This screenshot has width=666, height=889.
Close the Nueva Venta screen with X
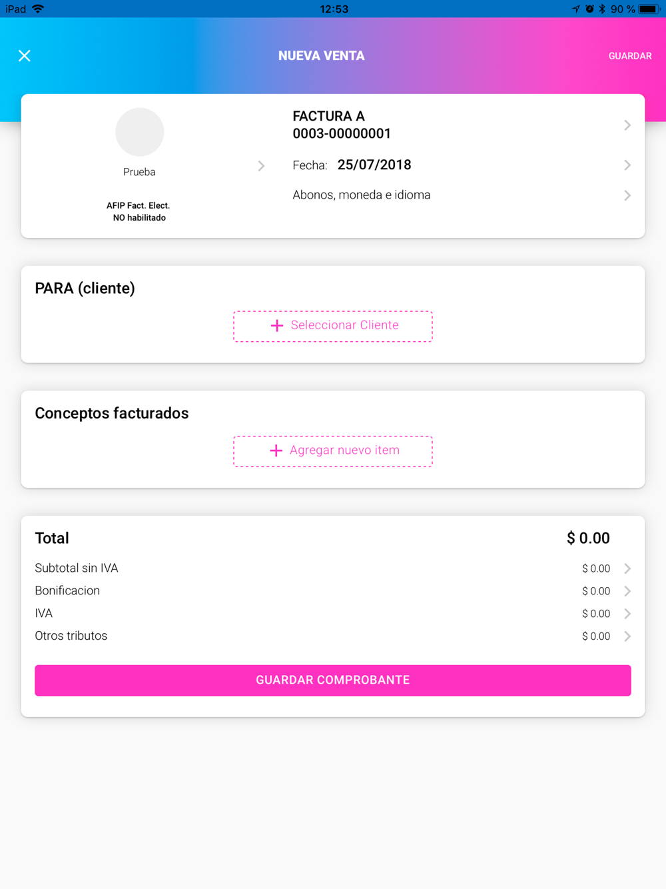[x=25, y=56]
